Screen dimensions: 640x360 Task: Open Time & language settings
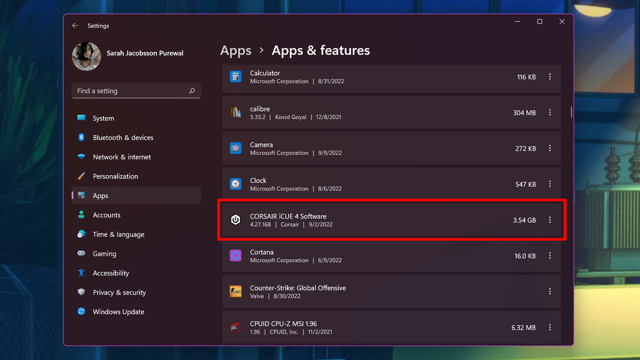coord(136,234)
